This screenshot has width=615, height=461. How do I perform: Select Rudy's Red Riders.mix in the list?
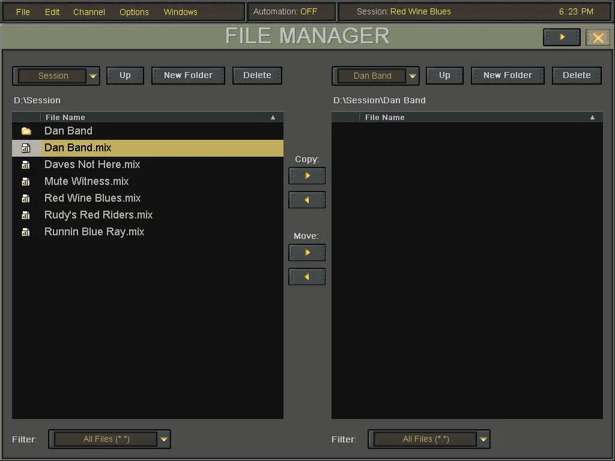point(148,215)
